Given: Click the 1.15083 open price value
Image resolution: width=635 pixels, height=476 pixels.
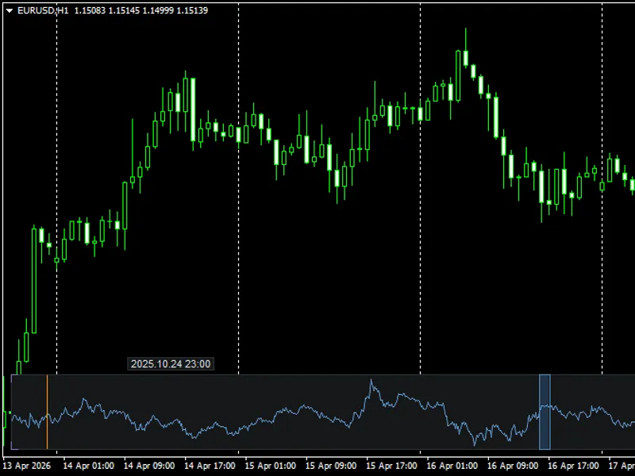Looking at the screenshot, I should pyautogui.click(x=90, y=10).
